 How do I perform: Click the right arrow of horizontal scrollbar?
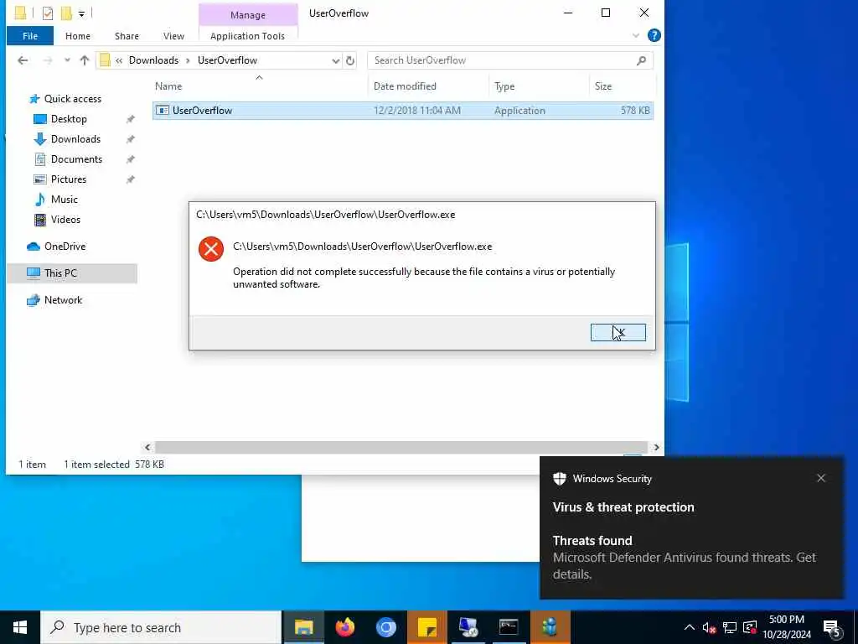click(x=656, y=448)
